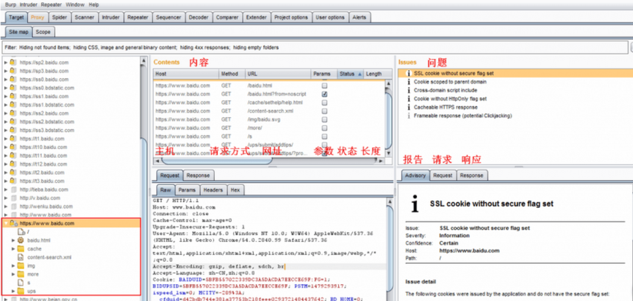Click the page icon beside http://tieba.baidu.com
Viewport: 633px width, 301px height.
coord(13,190)
